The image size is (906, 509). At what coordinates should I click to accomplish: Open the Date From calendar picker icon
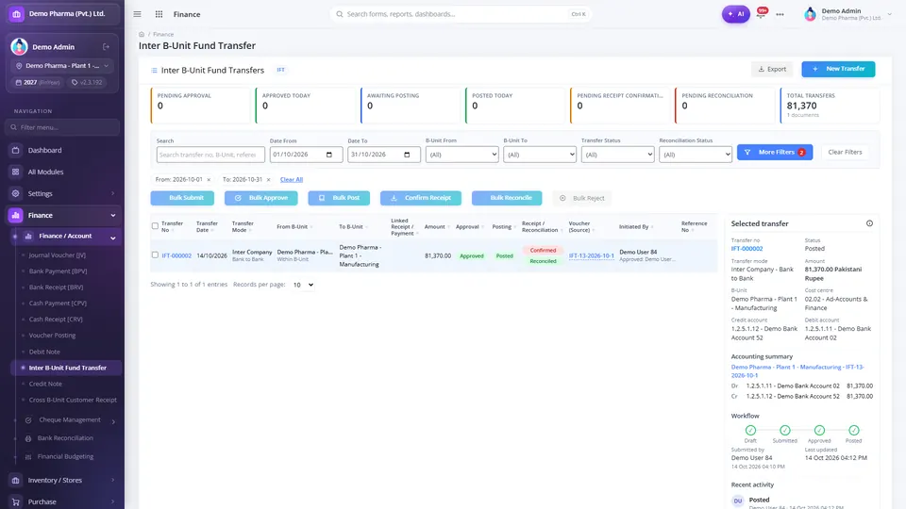[329, 155]
